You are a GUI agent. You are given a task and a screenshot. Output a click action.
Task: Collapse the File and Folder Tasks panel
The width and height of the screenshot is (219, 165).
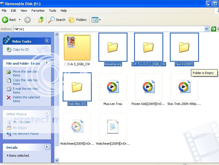coord(47,63)
